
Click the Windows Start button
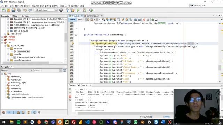[x=4, y=122]
